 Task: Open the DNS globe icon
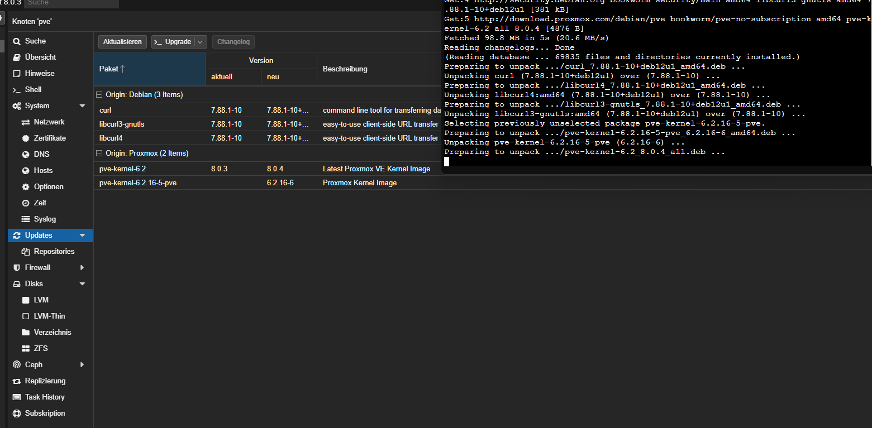[26, 154]
